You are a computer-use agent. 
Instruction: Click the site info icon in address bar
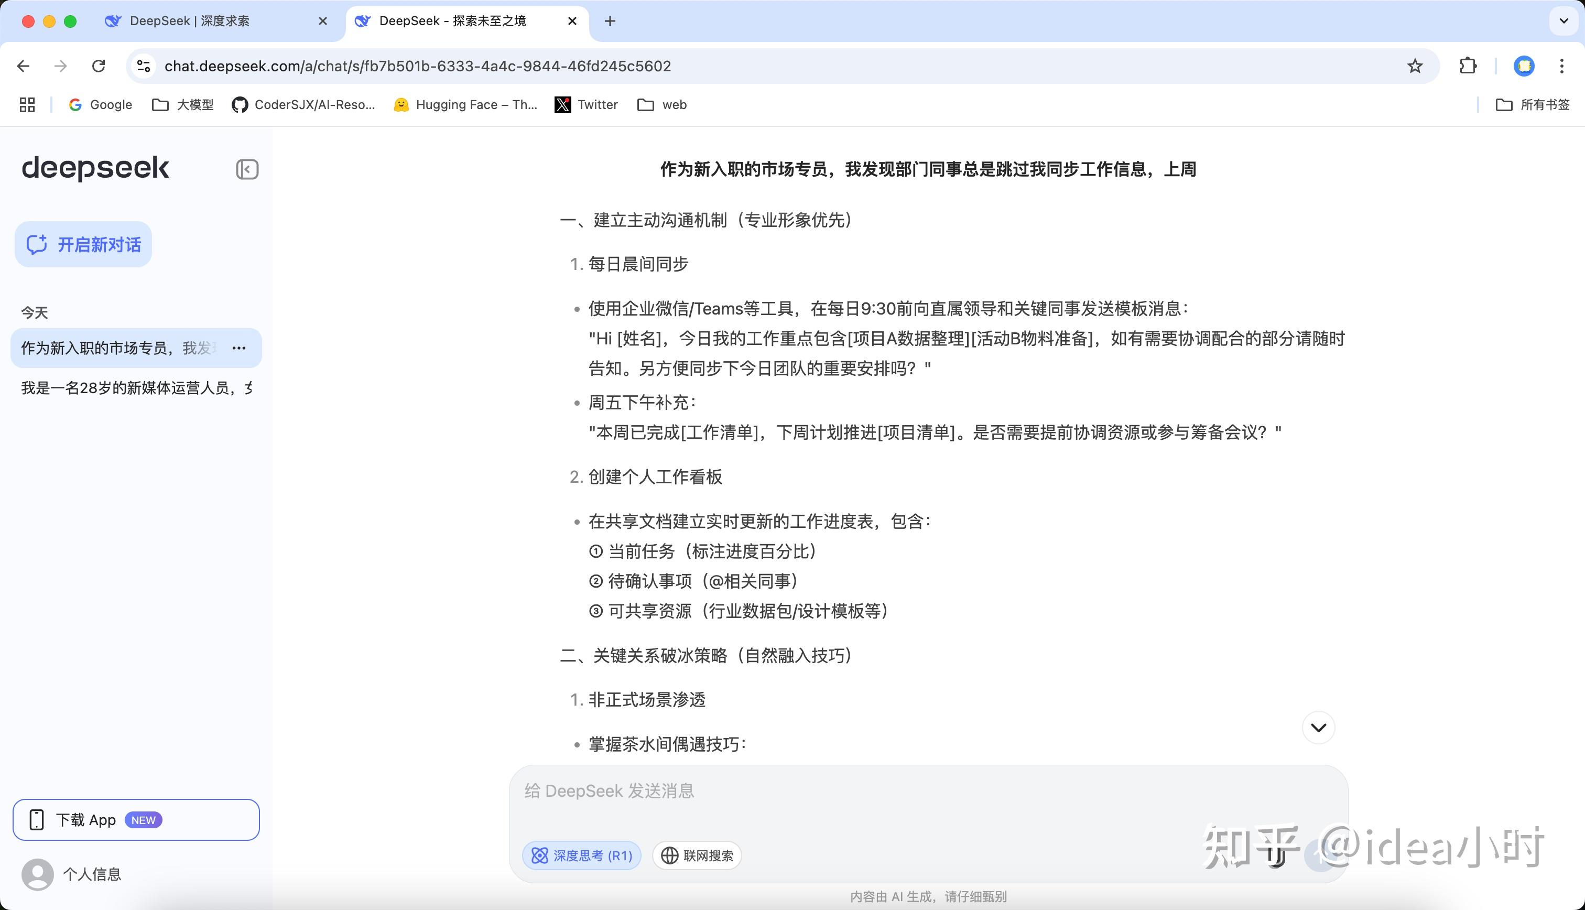(144, 66)
